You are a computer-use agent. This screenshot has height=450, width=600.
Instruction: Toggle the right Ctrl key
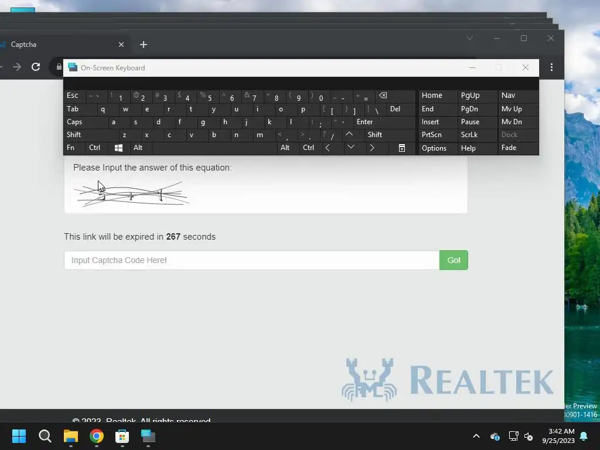point(311,148)
